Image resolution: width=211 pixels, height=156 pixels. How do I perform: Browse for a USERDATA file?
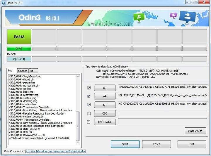pos(105,122)
